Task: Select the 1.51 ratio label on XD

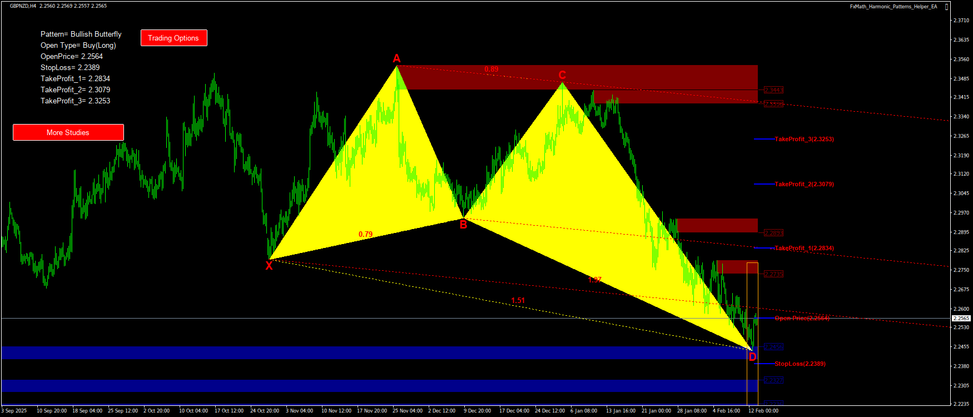Action: (518, 300)
